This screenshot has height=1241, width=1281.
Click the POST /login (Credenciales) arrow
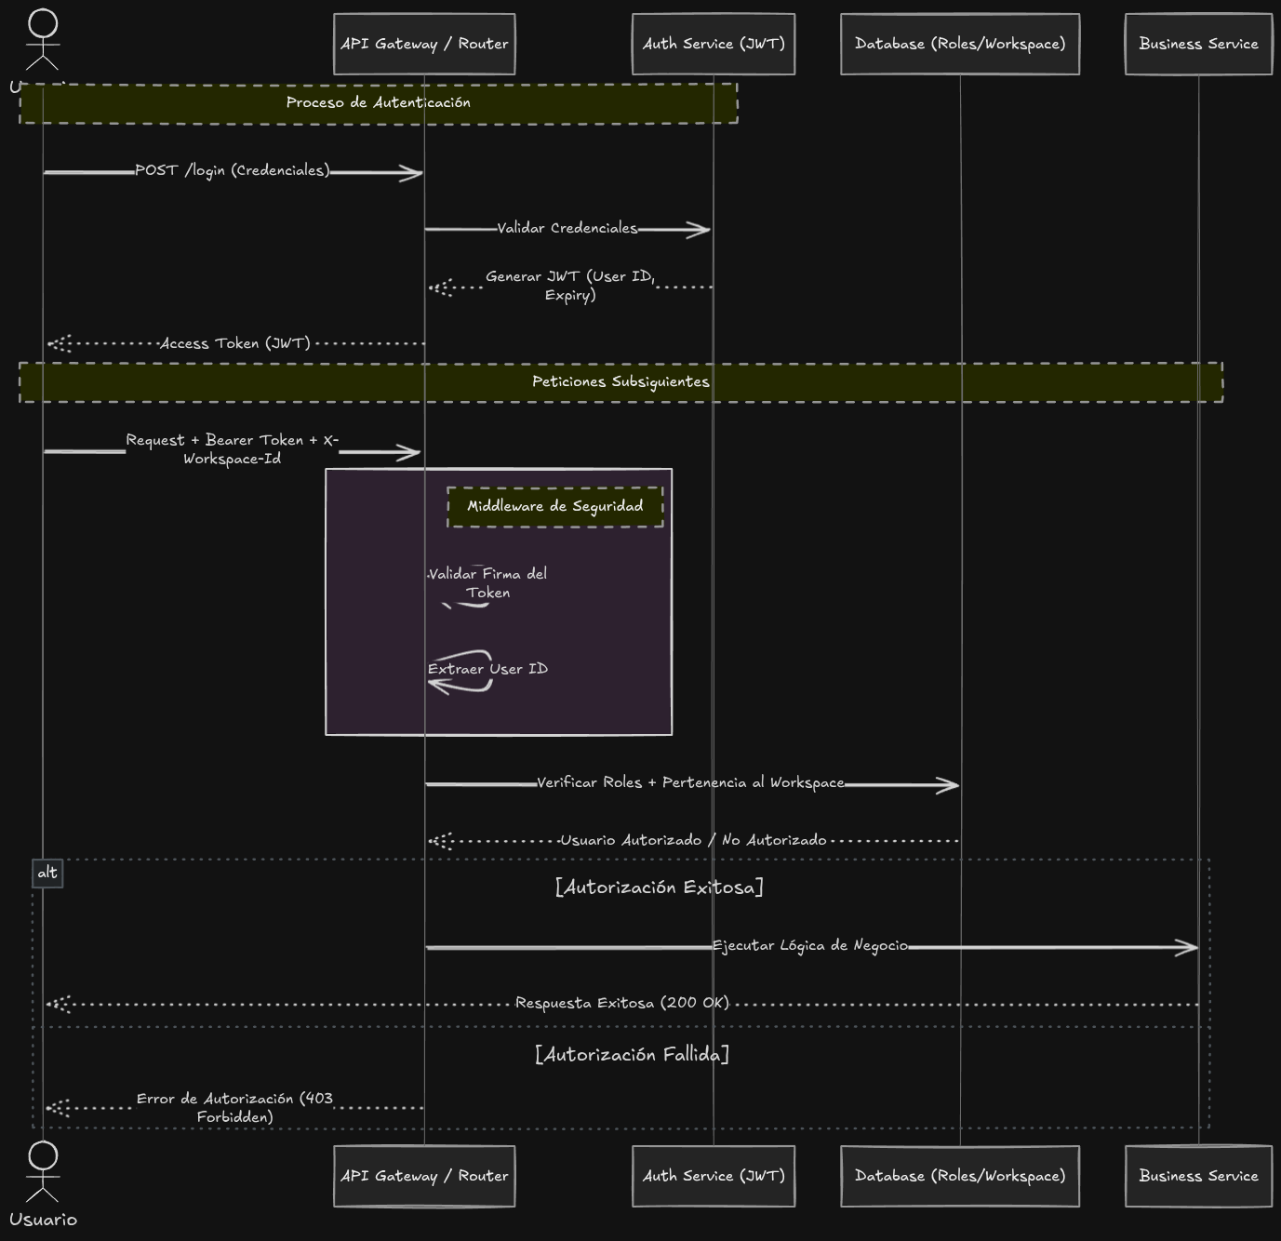(x=233, y=171)
